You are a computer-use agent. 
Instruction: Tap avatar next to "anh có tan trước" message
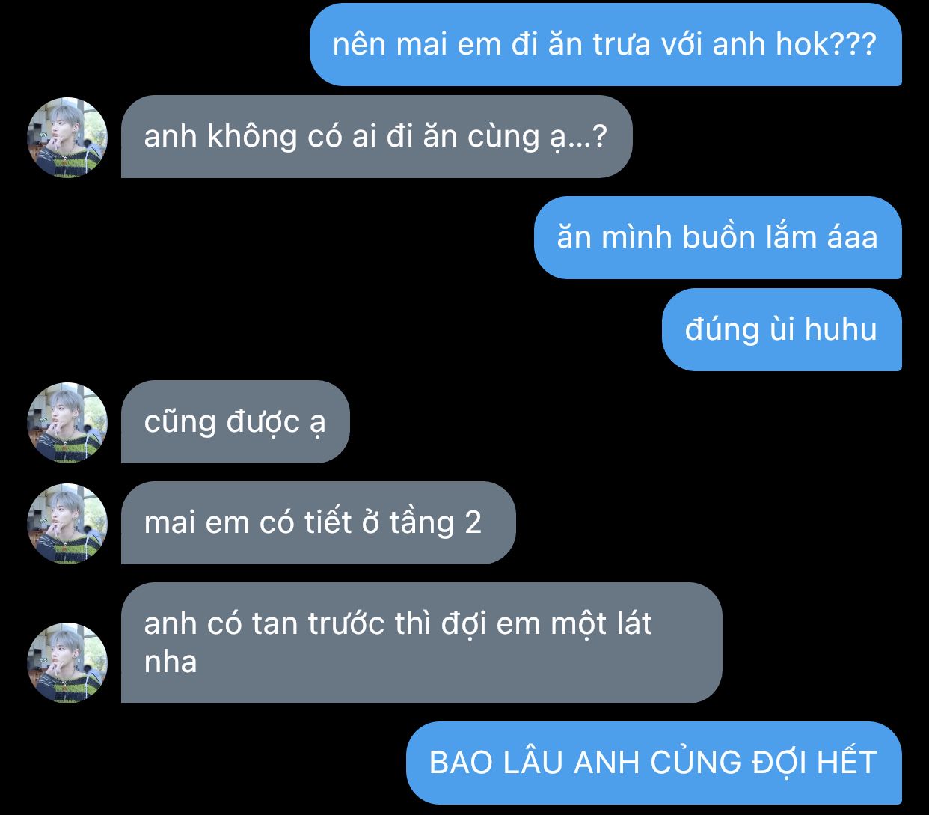coord(67,663)
